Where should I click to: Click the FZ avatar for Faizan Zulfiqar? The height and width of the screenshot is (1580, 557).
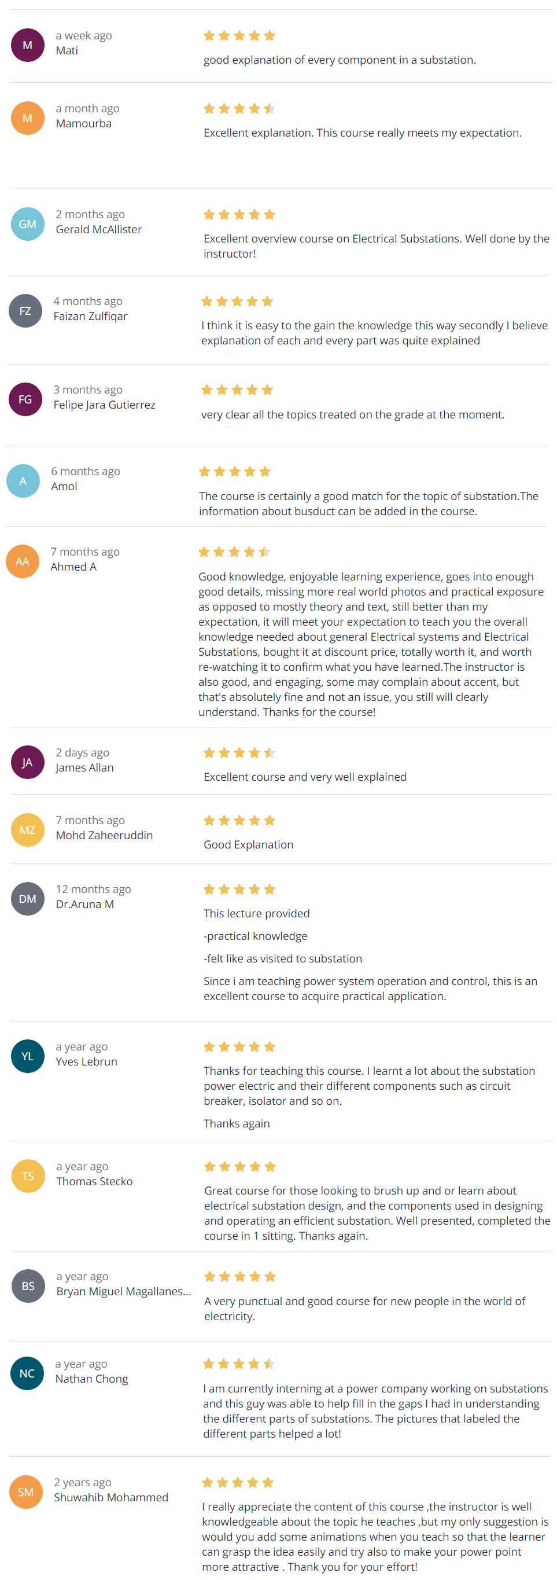[25, 310]
